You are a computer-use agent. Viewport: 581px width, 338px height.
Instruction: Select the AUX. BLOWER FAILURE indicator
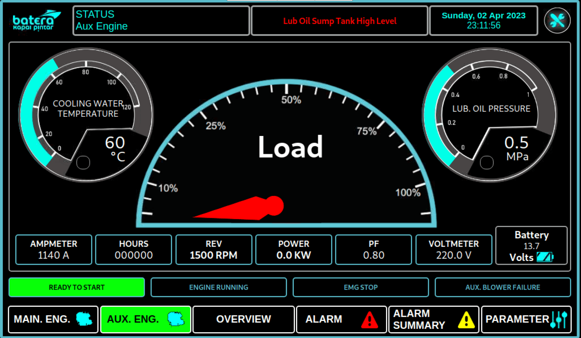coord(503,287)
